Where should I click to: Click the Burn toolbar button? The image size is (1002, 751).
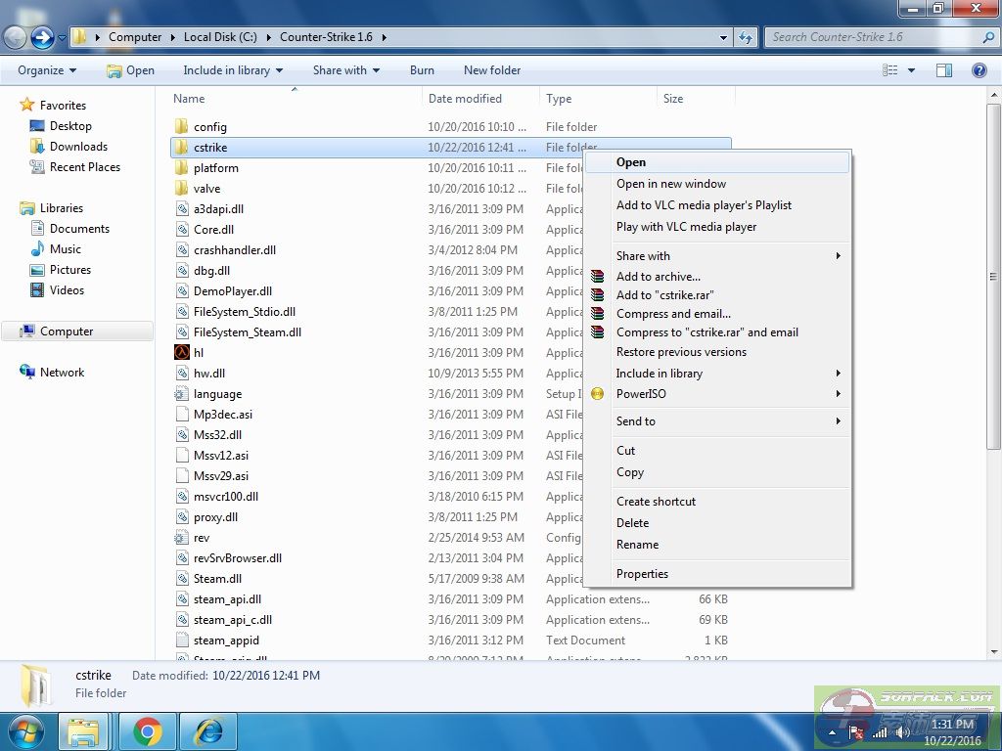point(422,70)
